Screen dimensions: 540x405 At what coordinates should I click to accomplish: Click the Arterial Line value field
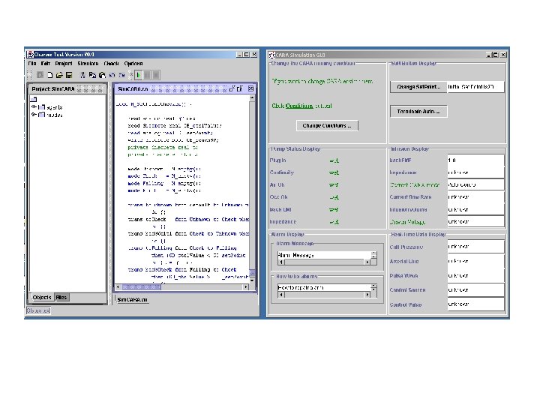[x=475, y=261]
